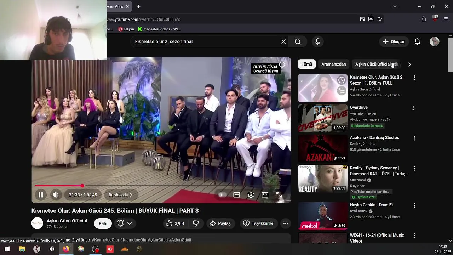This screenshot has height=255, width=453.
Task: Open the Aşkın Gücü Official channel name
Action: pyautogui.click(x=67, y=221)
